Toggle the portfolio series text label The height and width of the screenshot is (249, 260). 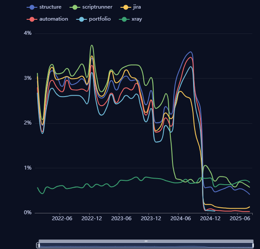pyautogui.click(x=100, y=19)
